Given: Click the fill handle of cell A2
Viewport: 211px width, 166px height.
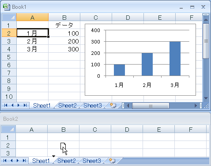Looking at the screenshot, I should pyautogui.click(x=48, y=36).
